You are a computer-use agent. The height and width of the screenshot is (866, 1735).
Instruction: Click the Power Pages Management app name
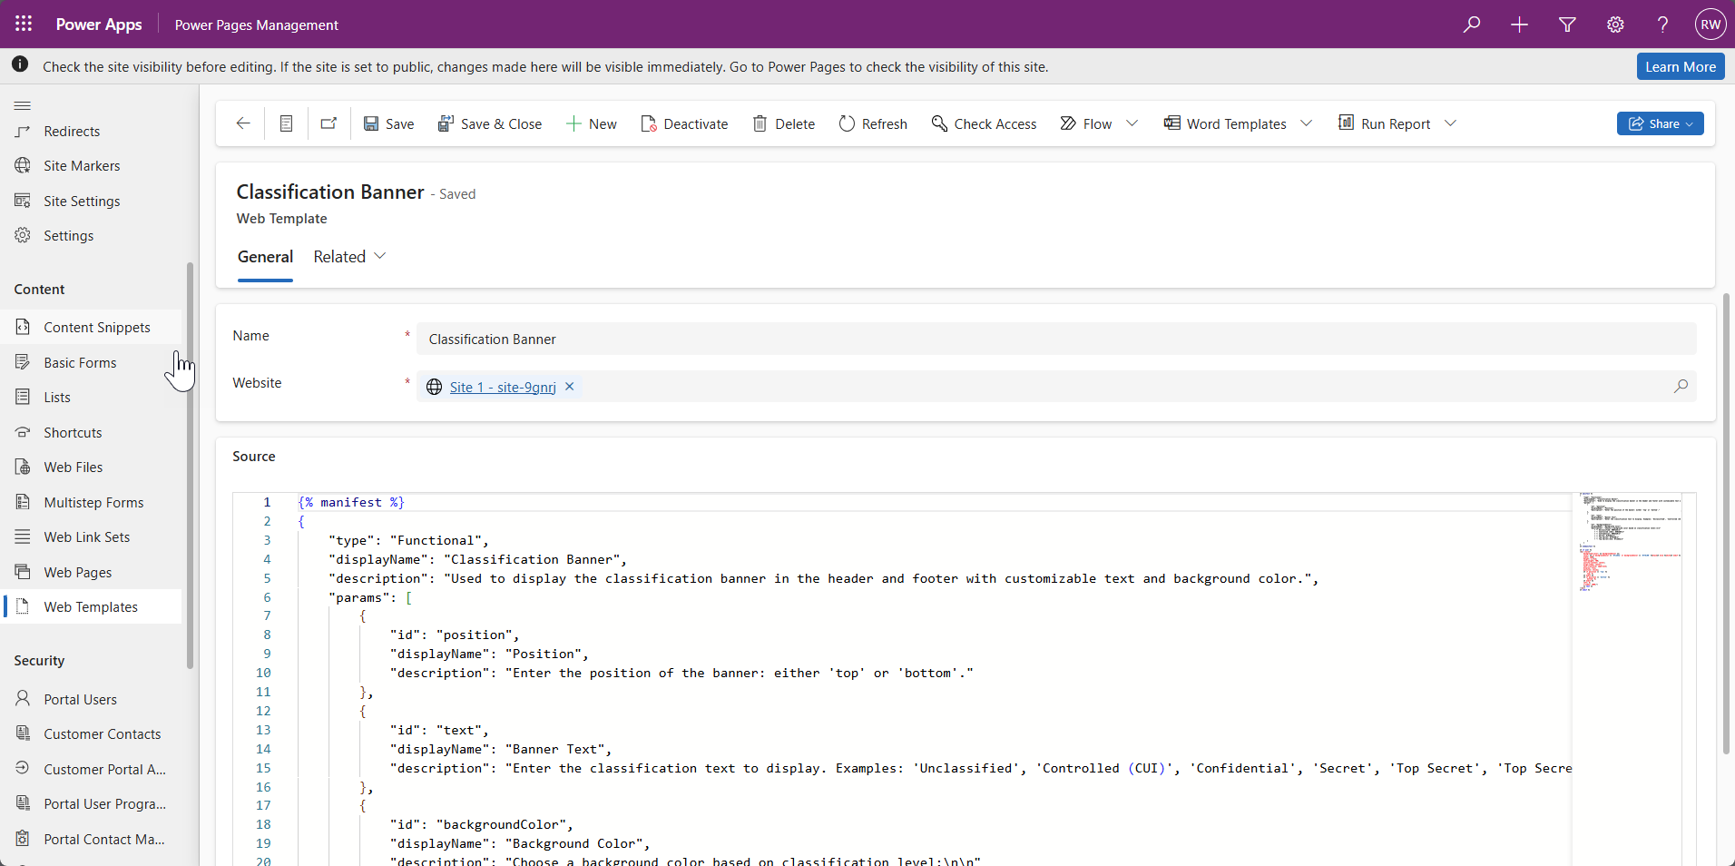tap(257, 25)
